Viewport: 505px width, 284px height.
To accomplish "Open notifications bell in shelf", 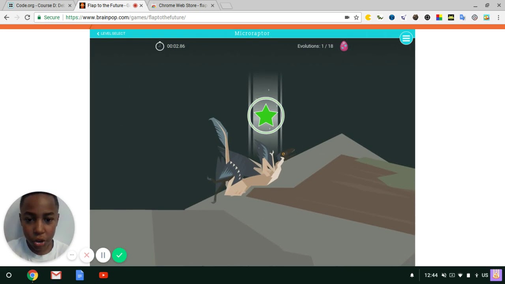I will click(x=412, y=275).
